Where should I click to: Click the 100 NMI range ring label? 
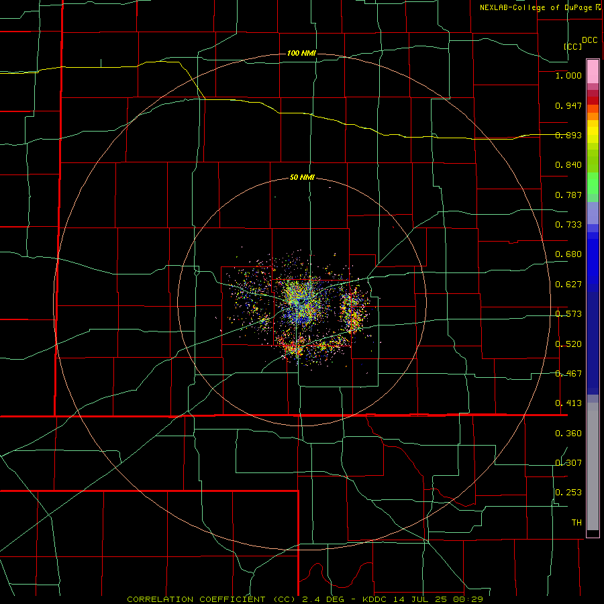301,53
